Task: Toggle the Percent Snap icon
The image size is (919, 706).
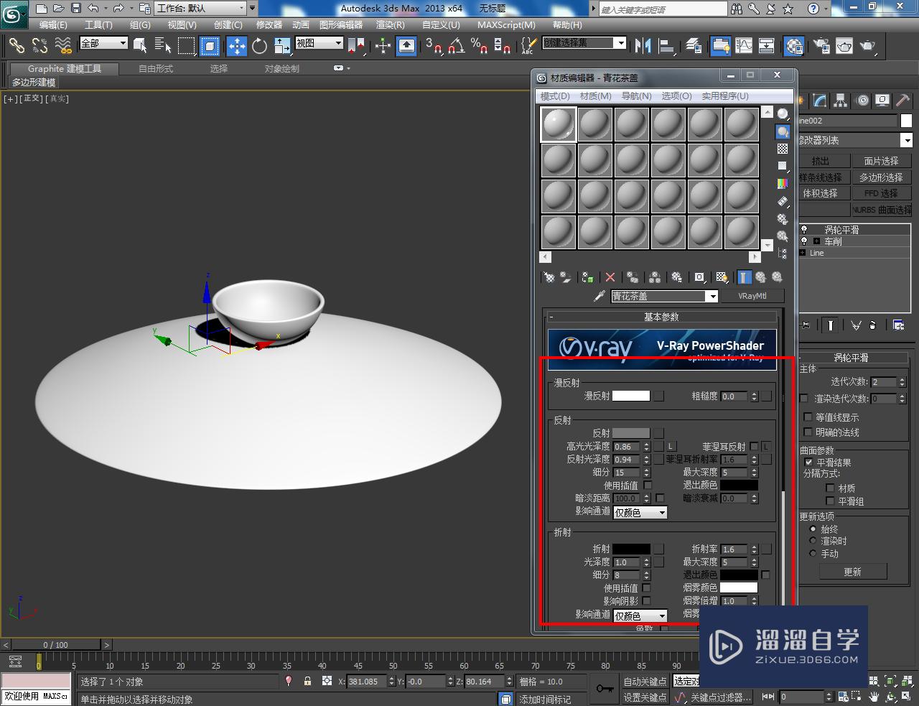Action: pyautogui.click(x=480, y=46)
